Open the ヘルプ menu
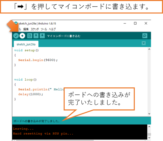This screenshot has width=163, height=141. pyautogui.click(x=52, y=29)
